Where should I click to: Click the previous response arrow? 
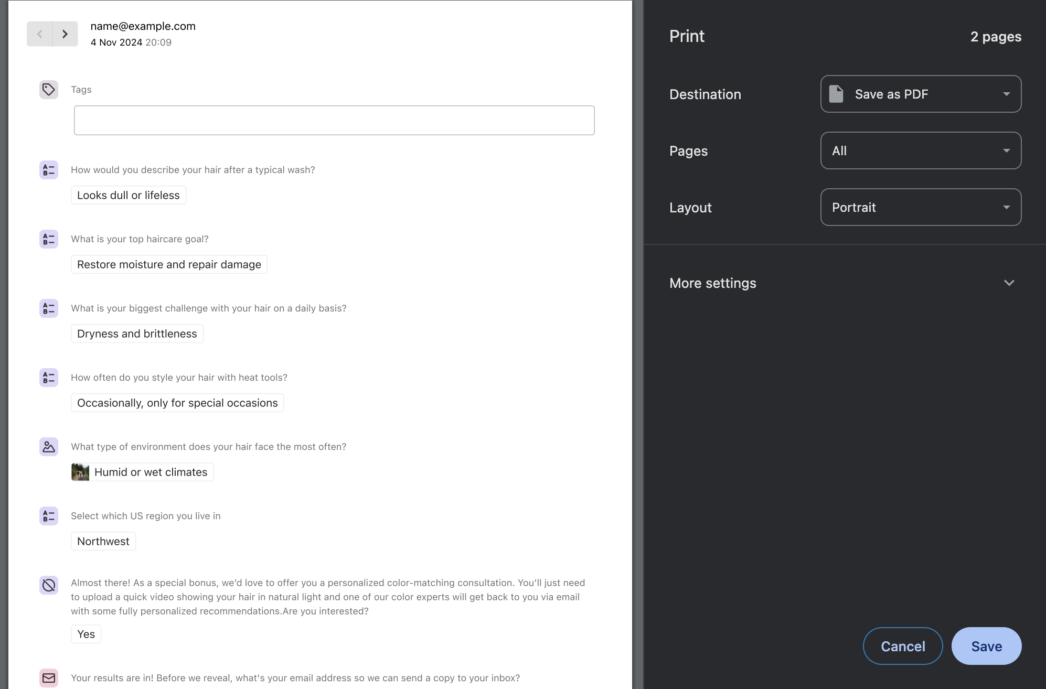point(39,34)
